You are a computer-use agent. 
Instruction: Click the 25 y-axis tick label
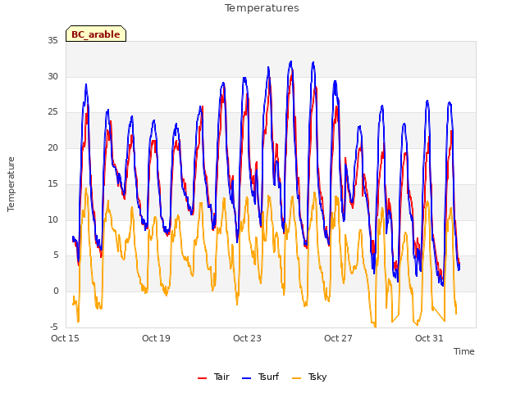52,112
